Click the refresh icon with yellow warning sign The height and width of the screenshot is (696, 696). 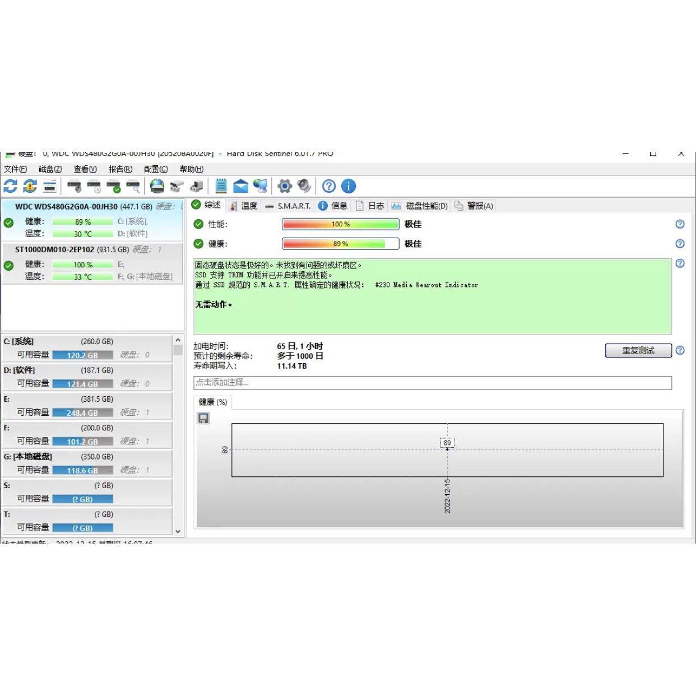pyautogui.click(x=30, y=186)
